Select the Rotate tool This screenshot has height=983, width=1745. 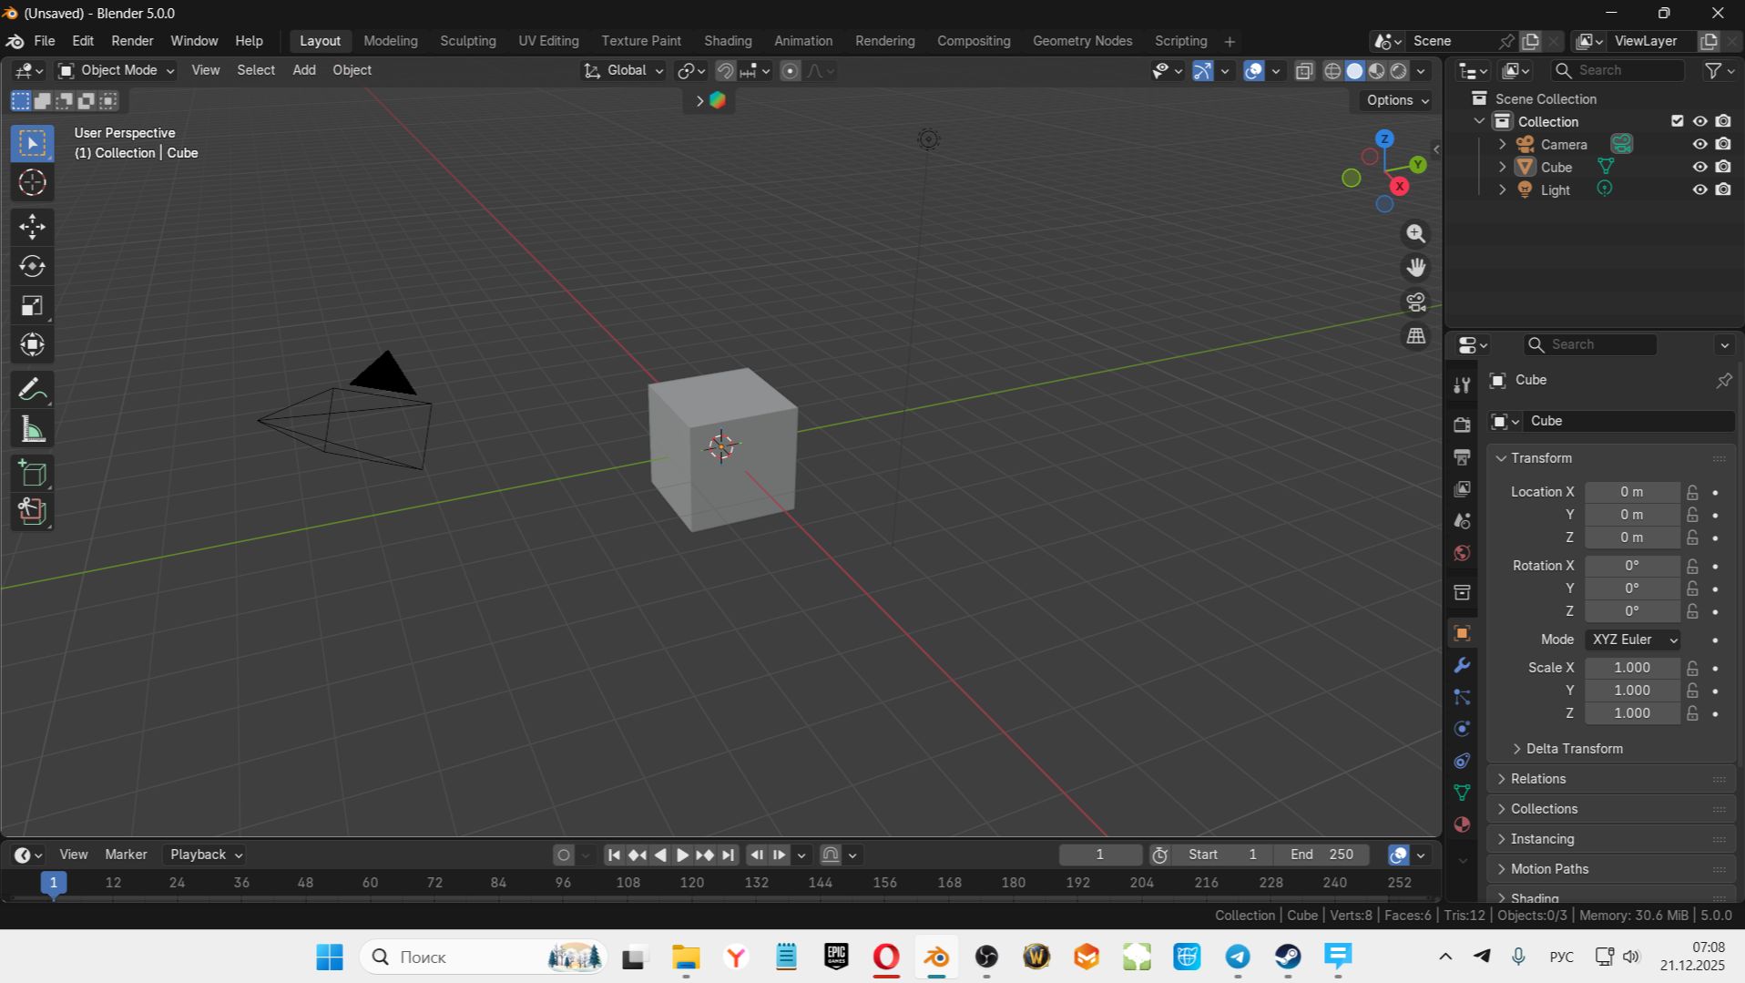tap(32, 266)
